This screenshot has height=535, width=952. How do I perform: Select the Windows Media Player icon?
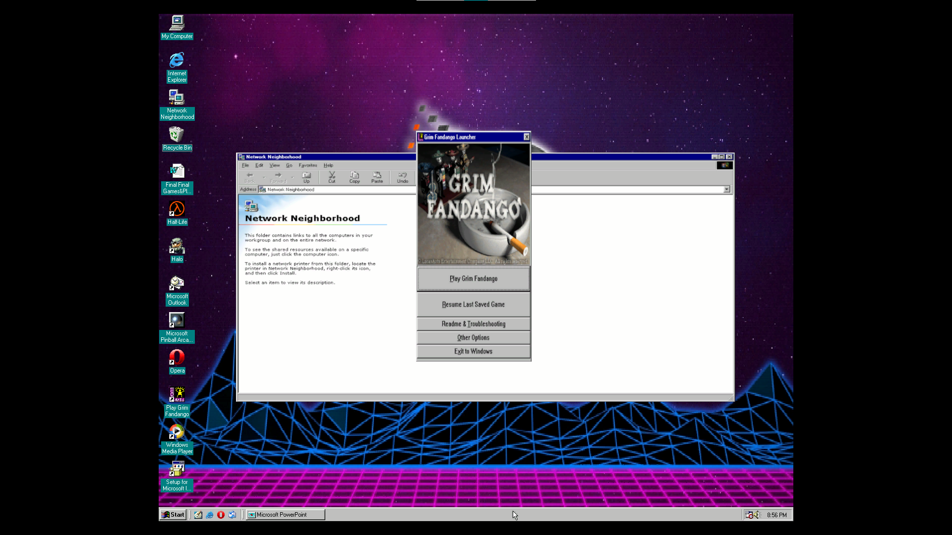click(x=177, y=432)
